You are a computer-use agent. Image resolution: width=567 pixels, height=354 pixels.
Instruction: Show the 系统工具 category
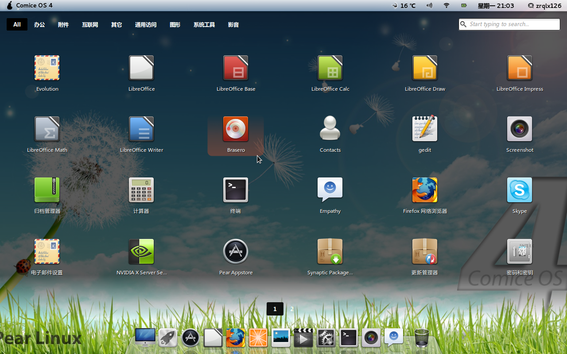click(204, 25)
